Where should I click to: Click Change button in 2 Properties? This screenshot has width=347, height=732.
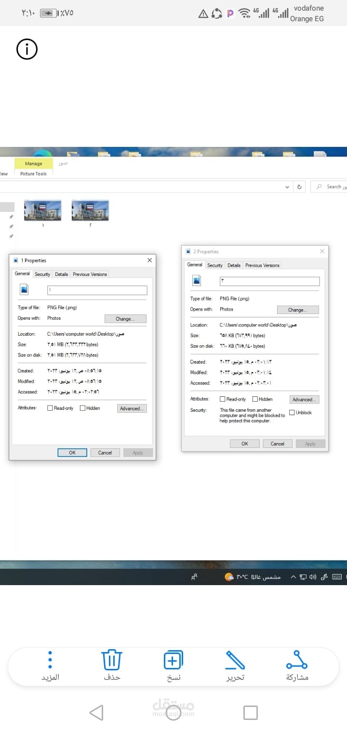(x=298, y=310)
